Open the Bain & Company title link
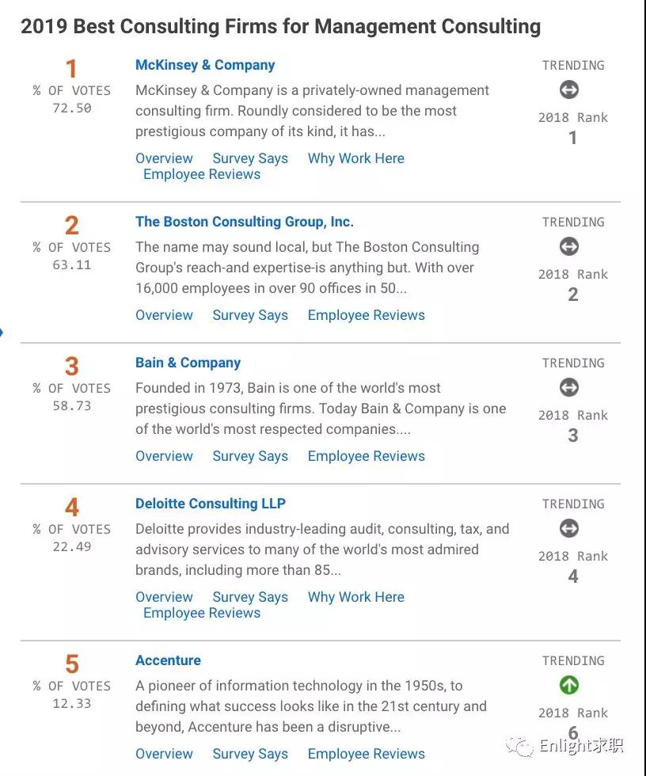 188,363
